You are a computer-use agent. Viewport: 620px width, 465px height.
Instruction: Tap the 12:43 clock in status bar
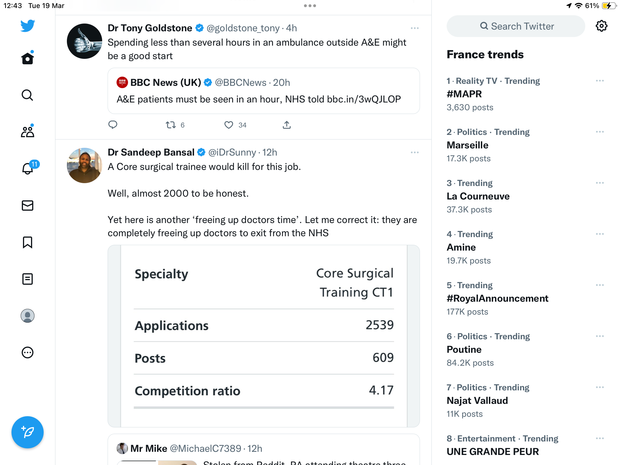coord(13,6)
